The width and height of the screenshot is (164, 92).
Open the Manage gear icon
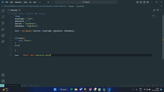3,81
